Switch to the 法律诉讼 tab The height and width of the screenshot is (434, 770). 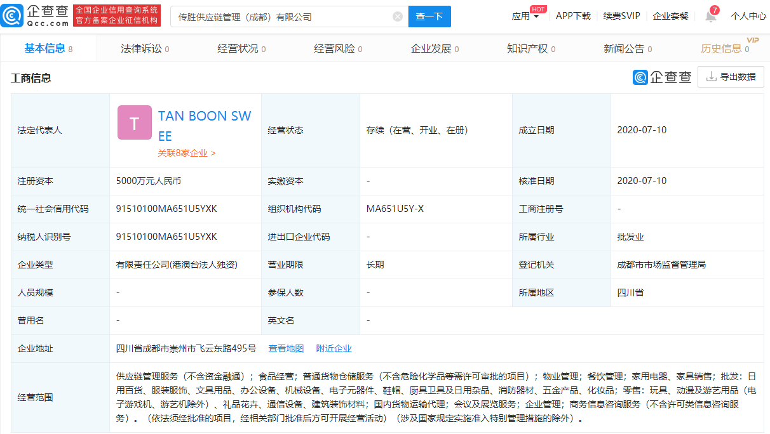145,48
